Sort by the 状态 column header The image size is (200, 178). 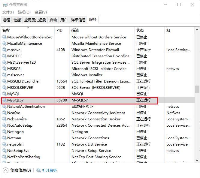pos(149,30)
